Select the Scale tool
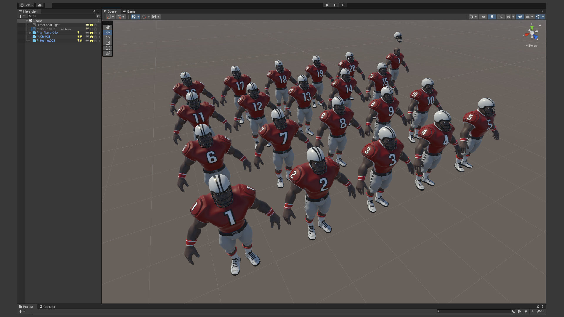The image size is (564, 317). [108, 43]
